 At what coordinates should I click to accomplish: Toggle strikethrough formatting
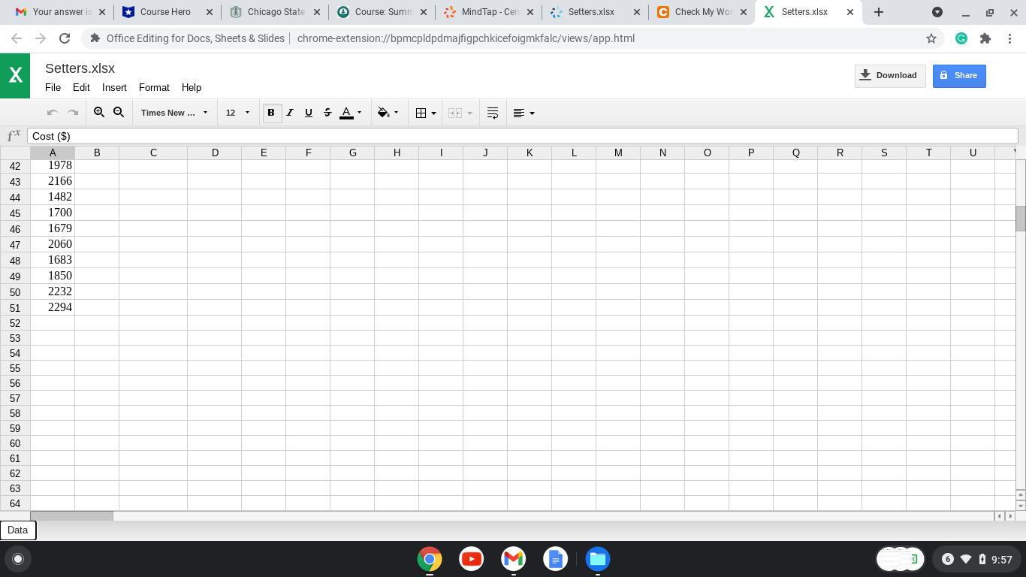click(x=327, y=113)
